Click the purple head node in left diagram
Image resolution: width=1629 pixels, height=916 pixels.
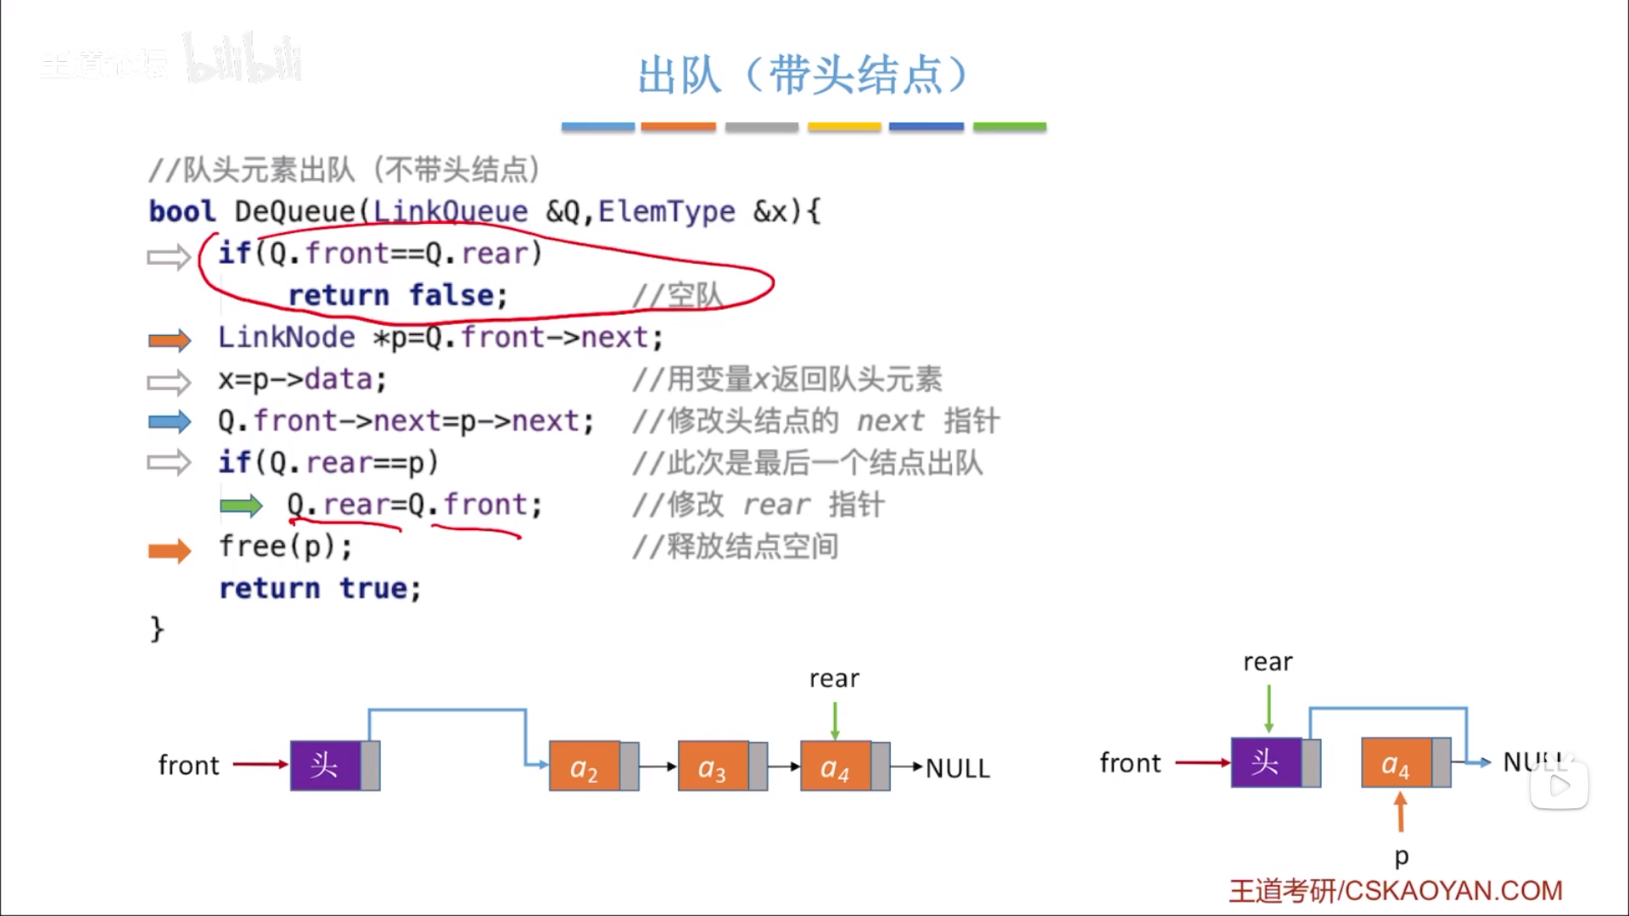tap(326, 766)
